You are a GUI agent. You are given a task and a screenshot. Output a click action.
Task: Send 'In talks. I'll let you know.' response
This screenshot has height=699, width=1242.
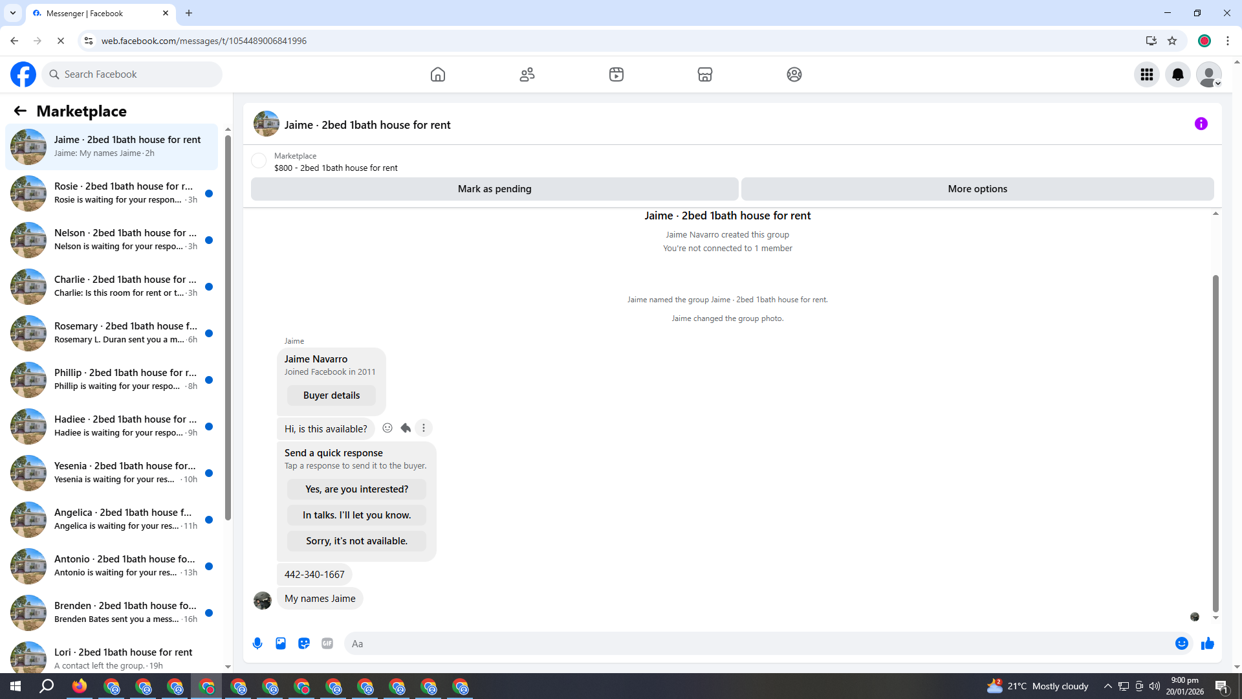pos(356,515)
